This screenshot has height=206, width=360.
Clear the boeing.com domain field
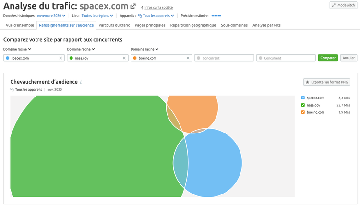coord(188,58)
